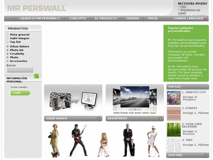Image resolution: width=213 pixels, height=160 pixels.
Task: Click the Accessories category text
Action: coord(18,61)
